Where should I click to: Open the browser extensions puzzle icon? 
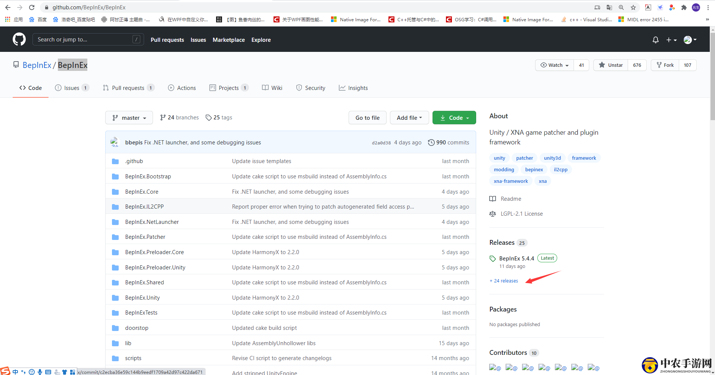[684, 7]
